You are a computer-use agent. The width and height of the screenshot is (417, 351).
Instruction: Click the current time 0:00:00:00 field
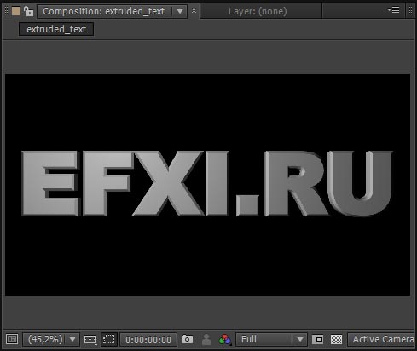(148, 340)
